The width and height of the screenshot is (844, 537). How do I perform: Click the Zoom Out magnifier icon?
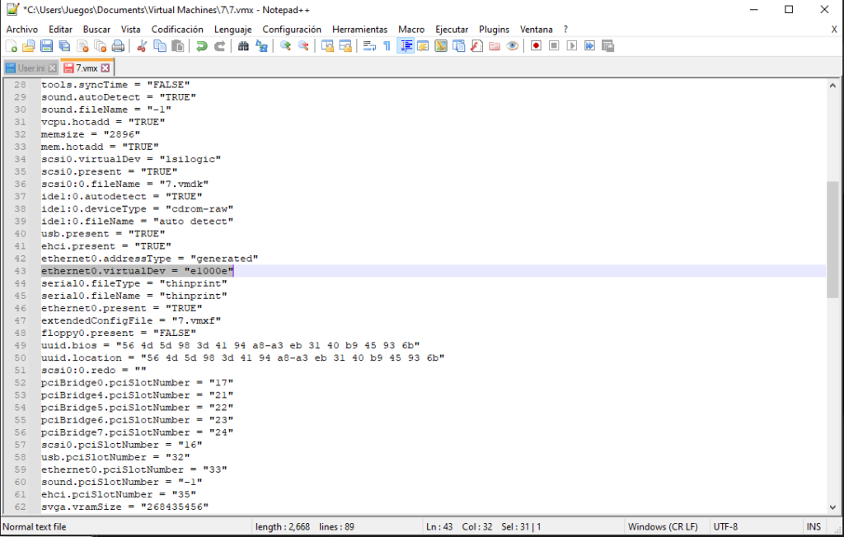[x=303, y=46]
